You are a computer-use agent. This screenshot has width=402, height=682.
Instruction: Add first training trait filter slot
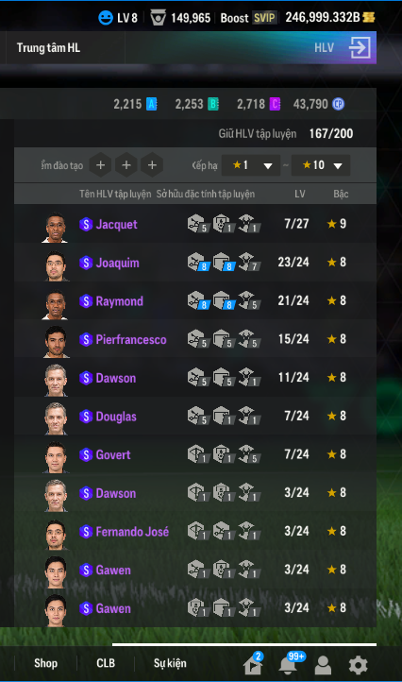(100, 165)
